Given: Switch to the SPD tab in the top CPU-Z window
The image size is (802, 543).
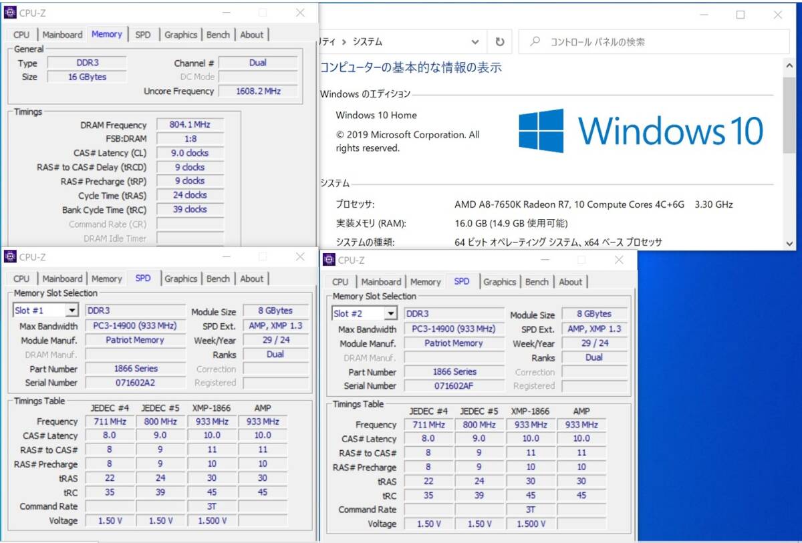Looking at the screenshot, I should 143,35.
